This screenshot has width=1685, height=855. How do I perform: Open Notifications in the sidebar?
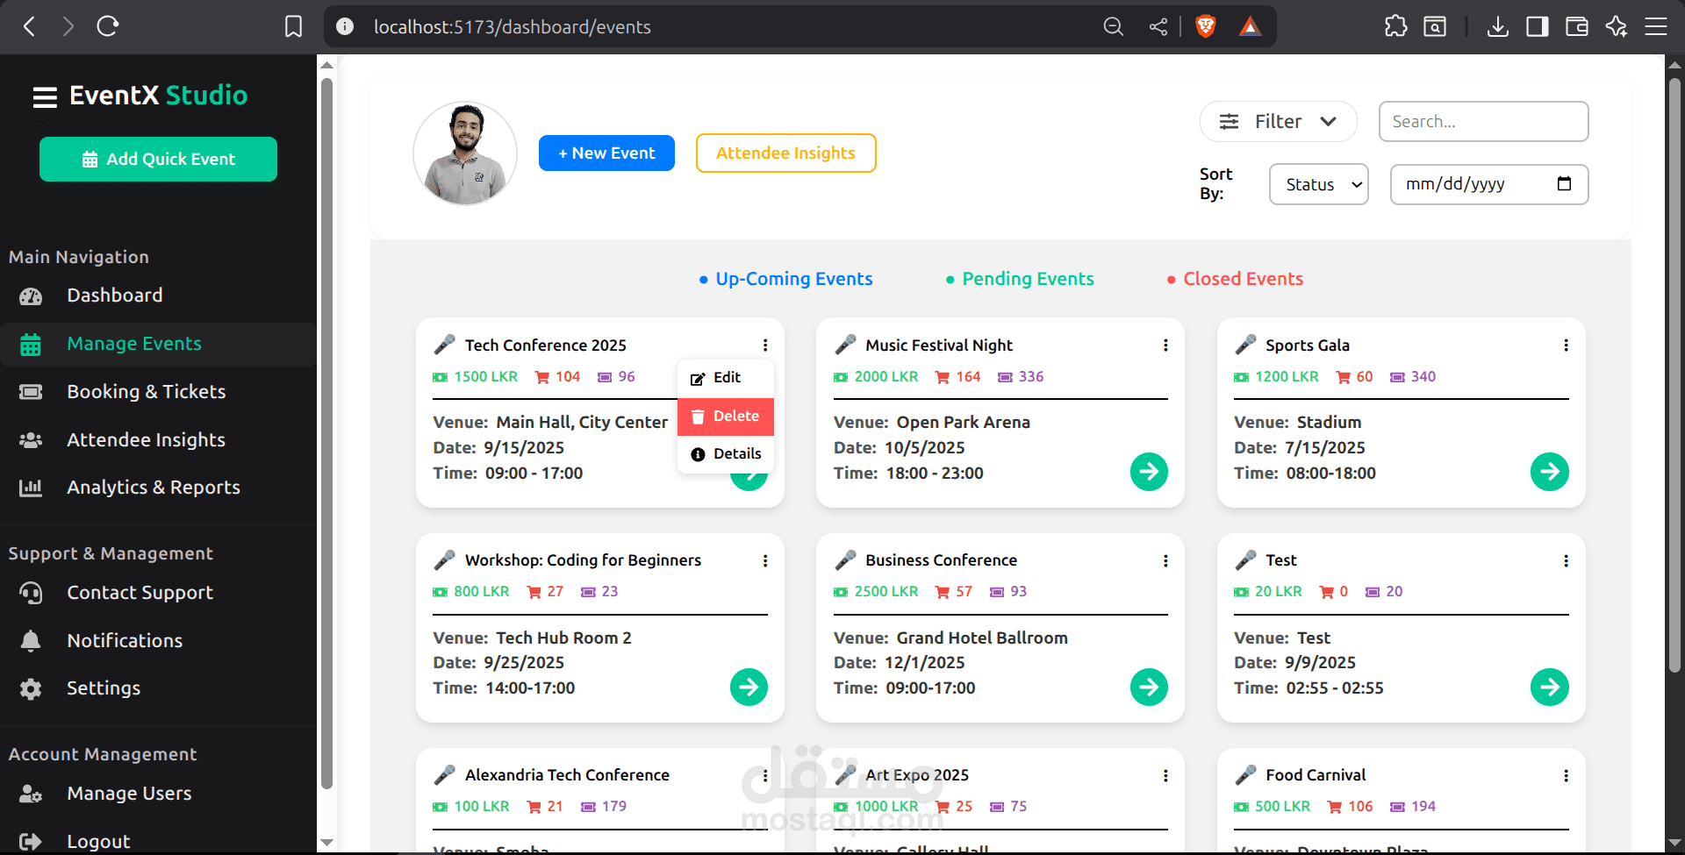coord(158,641)
